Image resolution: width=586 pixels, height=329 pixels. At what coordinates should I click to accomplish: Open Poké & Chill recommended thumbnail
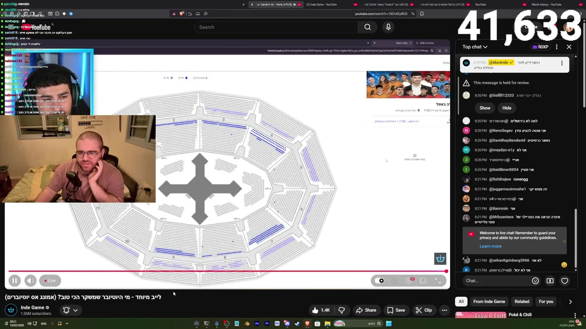480,315
